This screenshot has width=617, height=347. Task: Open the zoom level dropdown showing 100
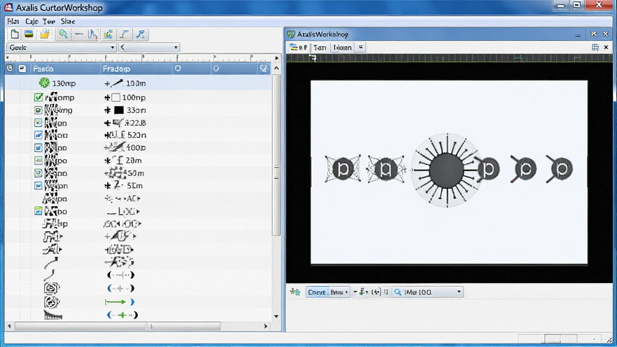point(428,292)
